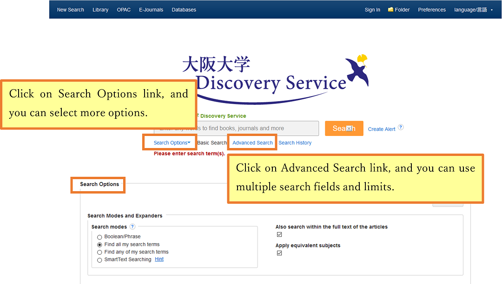The image size is (502, 284).
Task: Open OPAC from the top navigation
Action: click(x=124, y=10)
